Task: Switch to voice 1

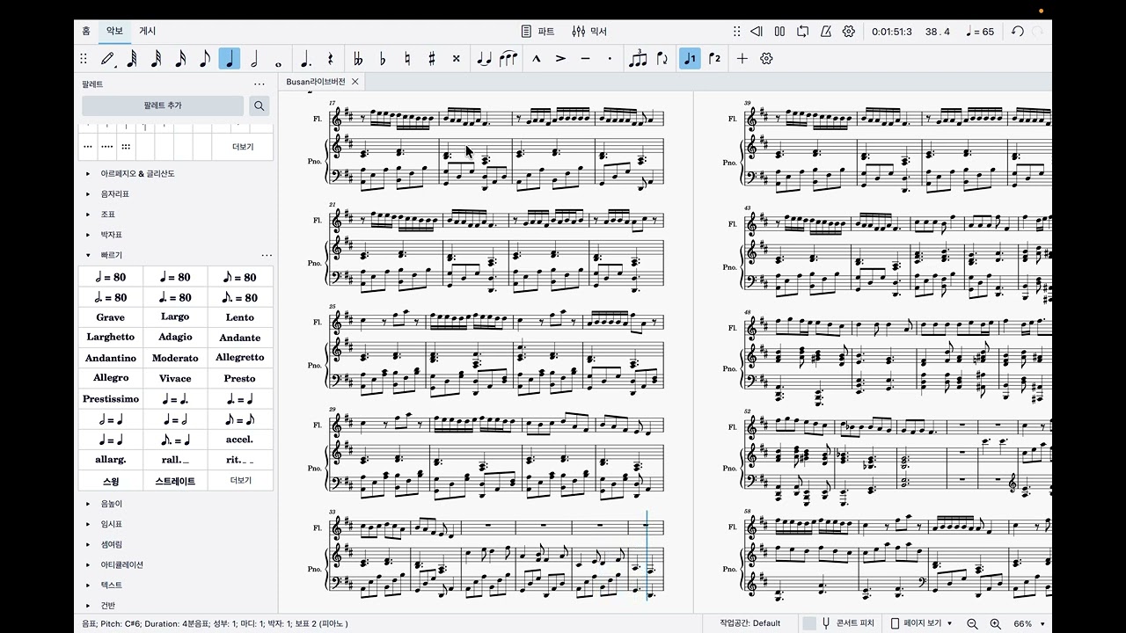Action: (x=690, y=59)
